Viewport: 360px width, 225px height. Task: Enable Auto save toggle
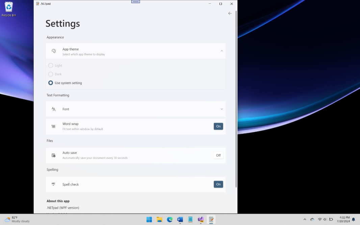coord(218,155)
